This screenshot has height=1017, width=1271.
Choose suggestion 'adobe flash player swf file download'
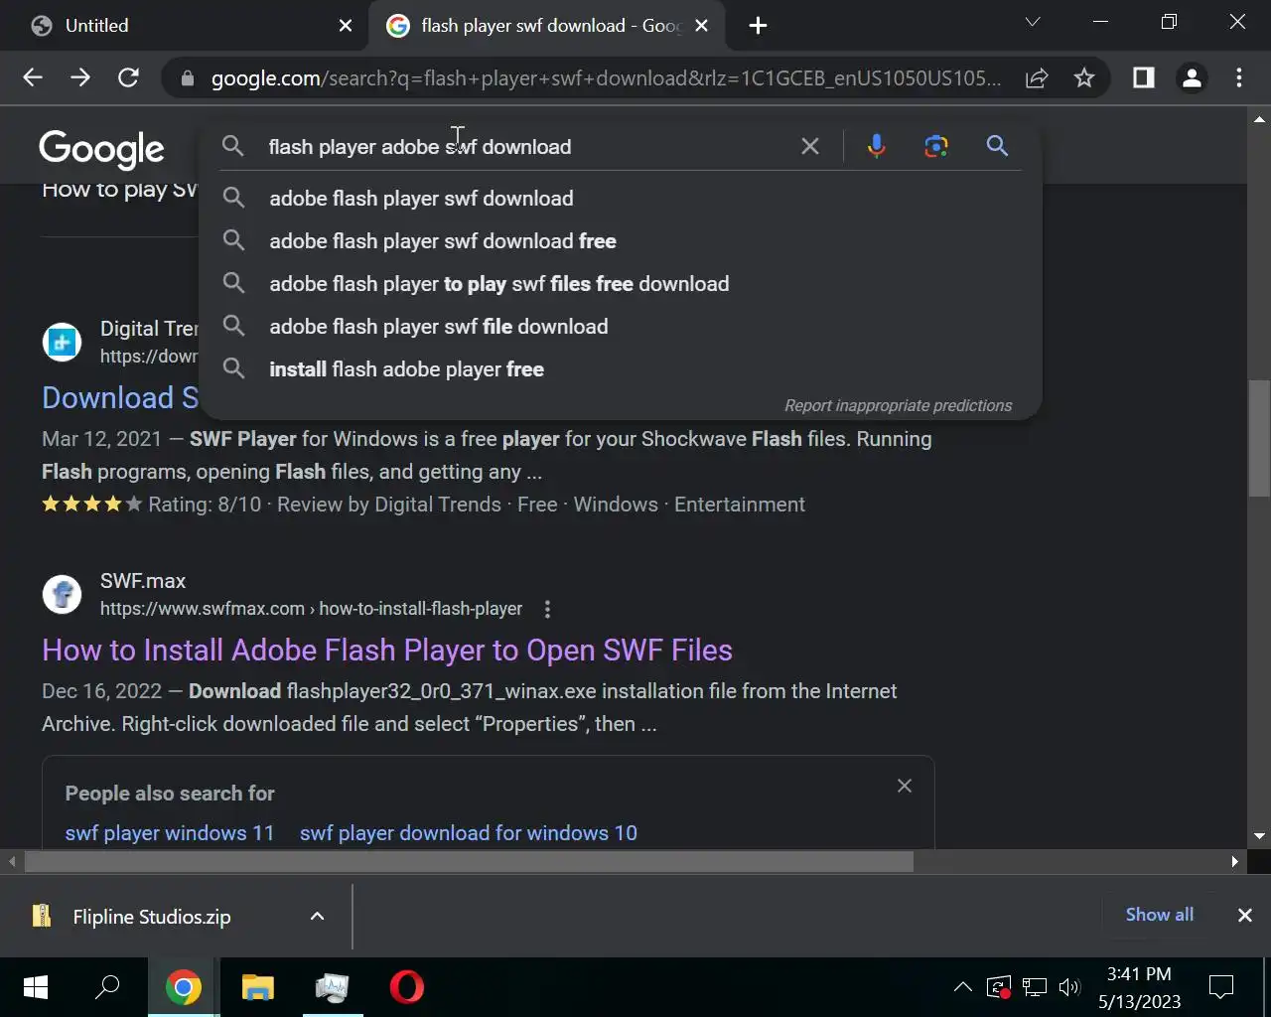(x=621, y=327)
